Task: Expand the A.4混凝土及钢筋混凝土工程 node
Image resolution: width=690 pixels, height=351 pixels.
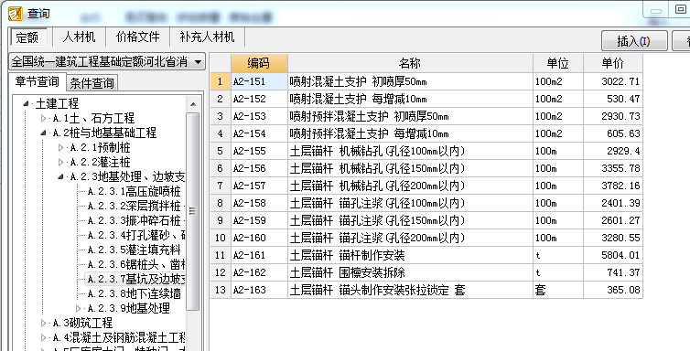Action: 43,337
